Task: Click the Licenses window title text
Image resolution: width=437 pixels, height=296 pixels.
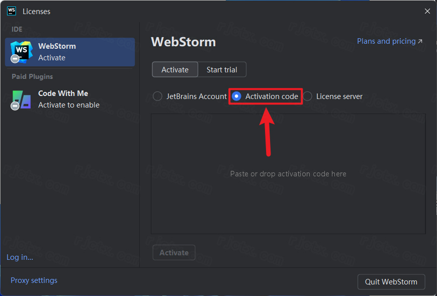Action: 37,12
